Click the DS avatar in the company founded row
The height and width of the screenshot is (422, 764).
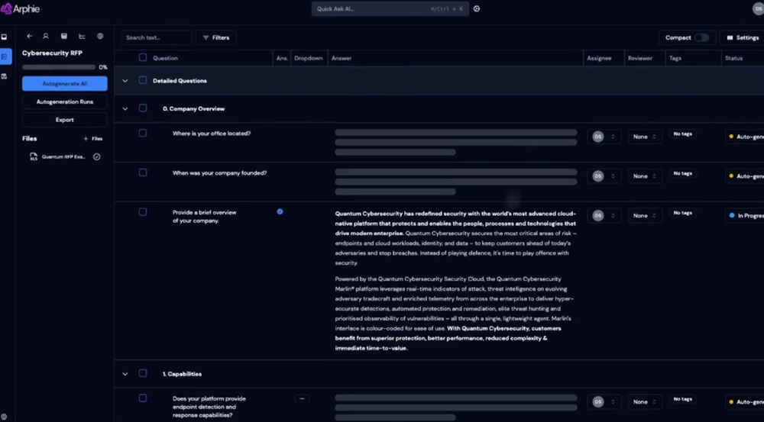(x=598, y=176)
